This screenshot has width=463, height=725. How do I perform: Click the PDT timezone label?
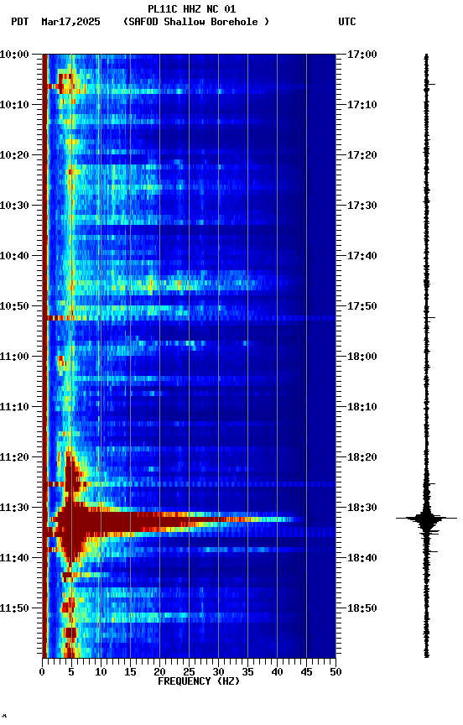tap(20, 22)
